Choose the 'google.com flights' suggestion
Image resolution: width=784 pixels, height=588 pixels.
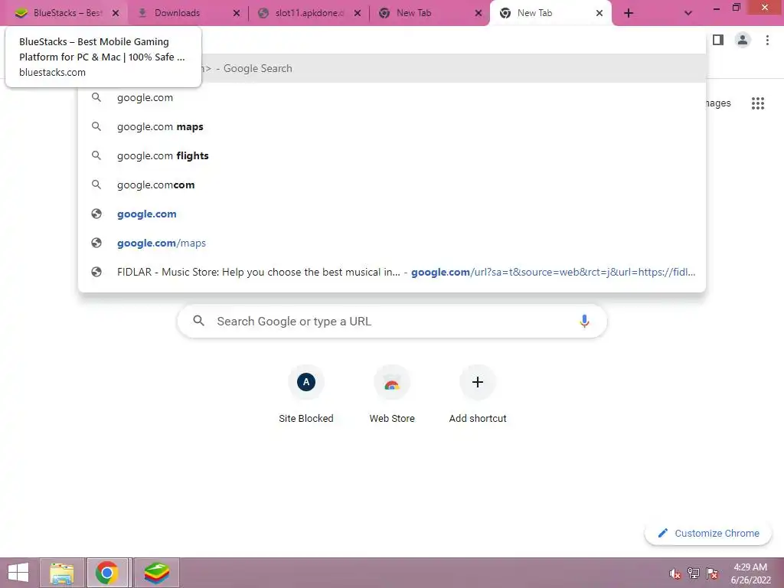[x=392, y=155]
